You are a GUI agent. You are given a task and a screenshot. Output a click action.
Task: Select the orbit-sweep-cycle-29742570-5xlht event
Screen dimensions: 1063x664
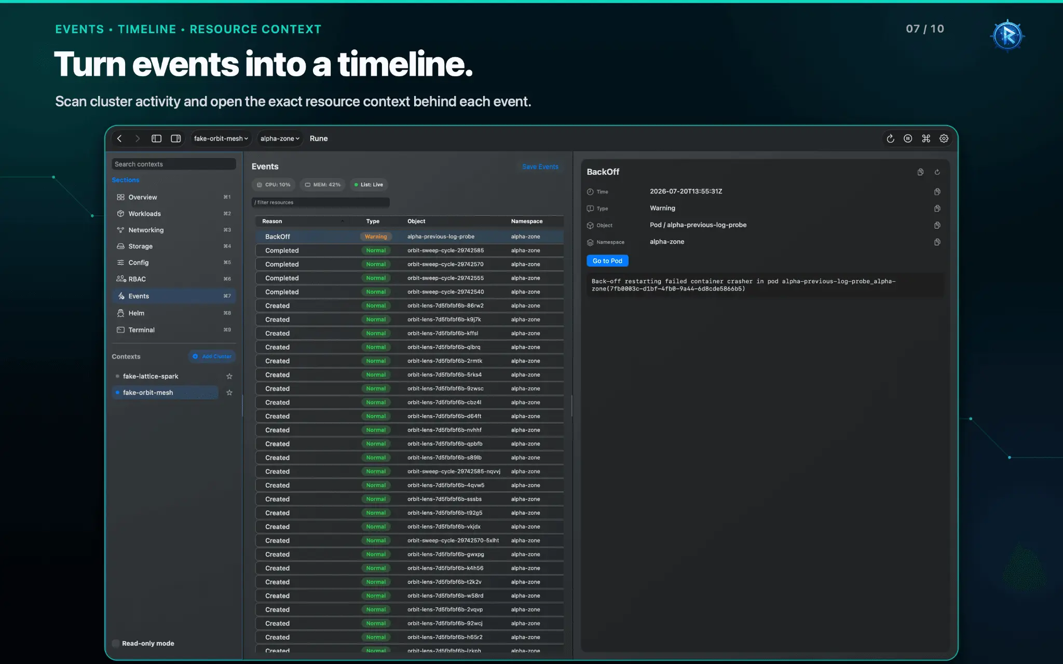[x=410, y=541]
